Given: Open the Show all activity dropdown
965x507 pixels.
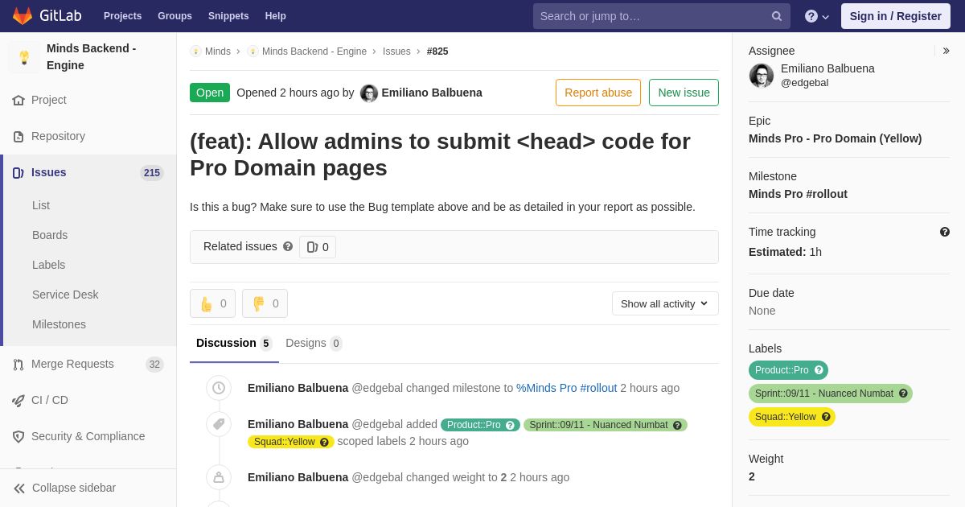Looking at the screenshot, I should pyautogui.click(x=665, y=303).
